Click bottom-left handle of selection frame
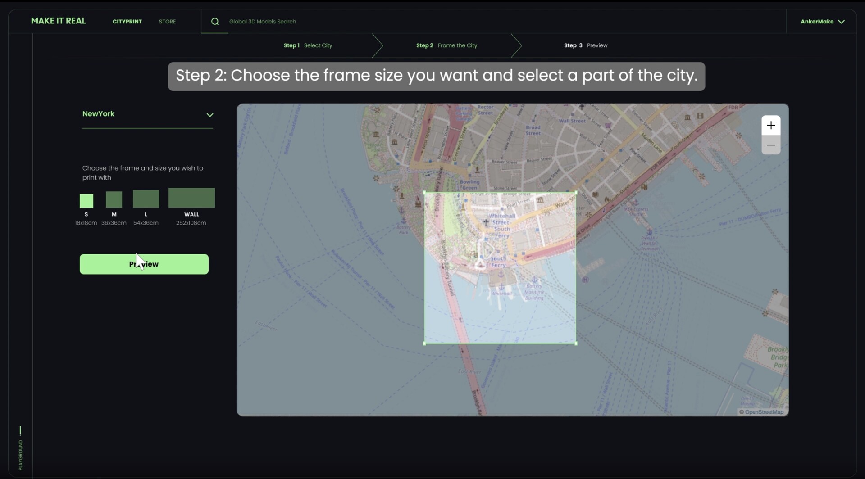Screen dimensions: 865x479 pos(424,343)
